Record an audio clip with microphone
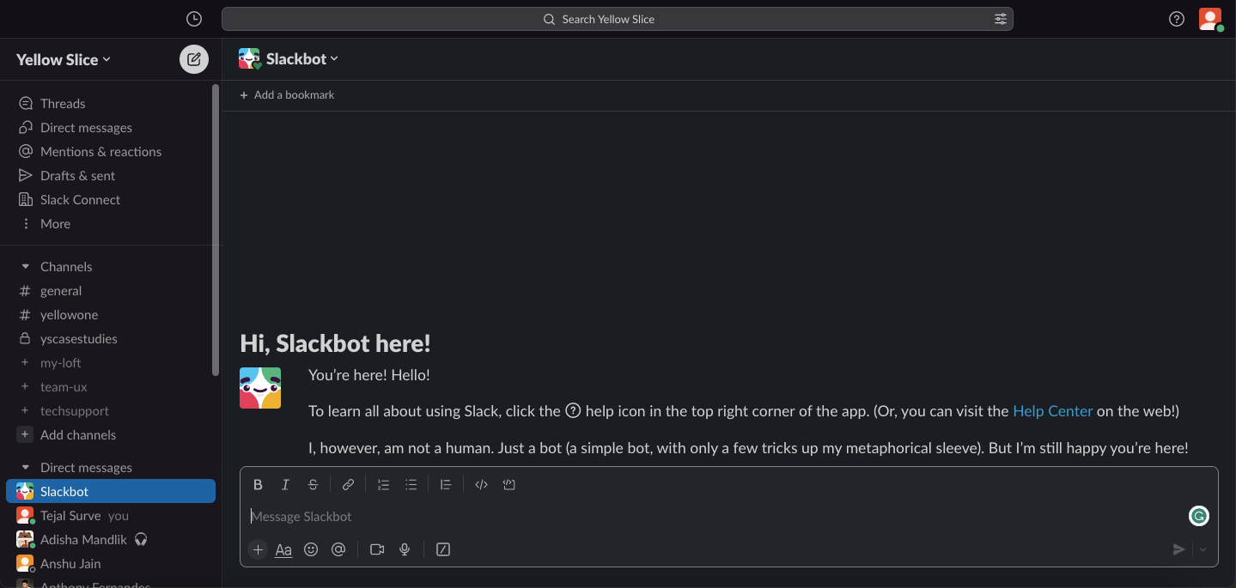1236x588 pixels. (x=405, y=549)
